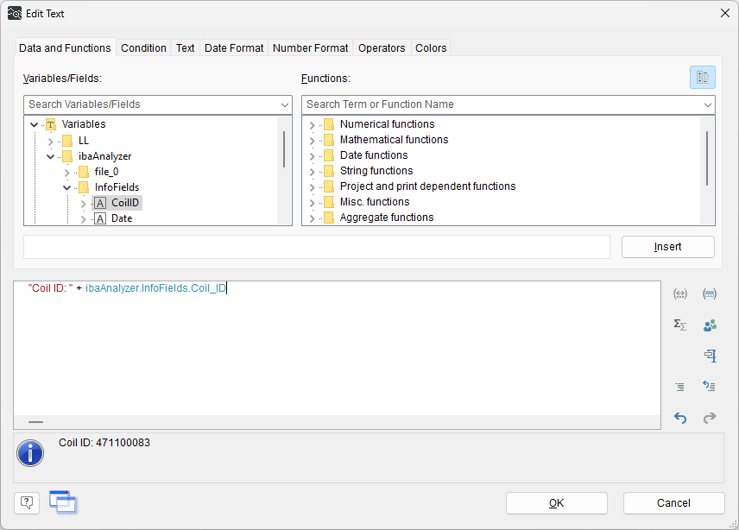Click the blue information icon
Image resolution: width=739 pixels, height=530 pixels.
click(x=30, y=453)
